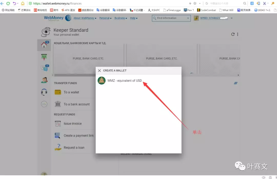This screenshot has width=277, height=179.
Task: Refresh the wallet page with the reload icon
Action: [233, 34]
